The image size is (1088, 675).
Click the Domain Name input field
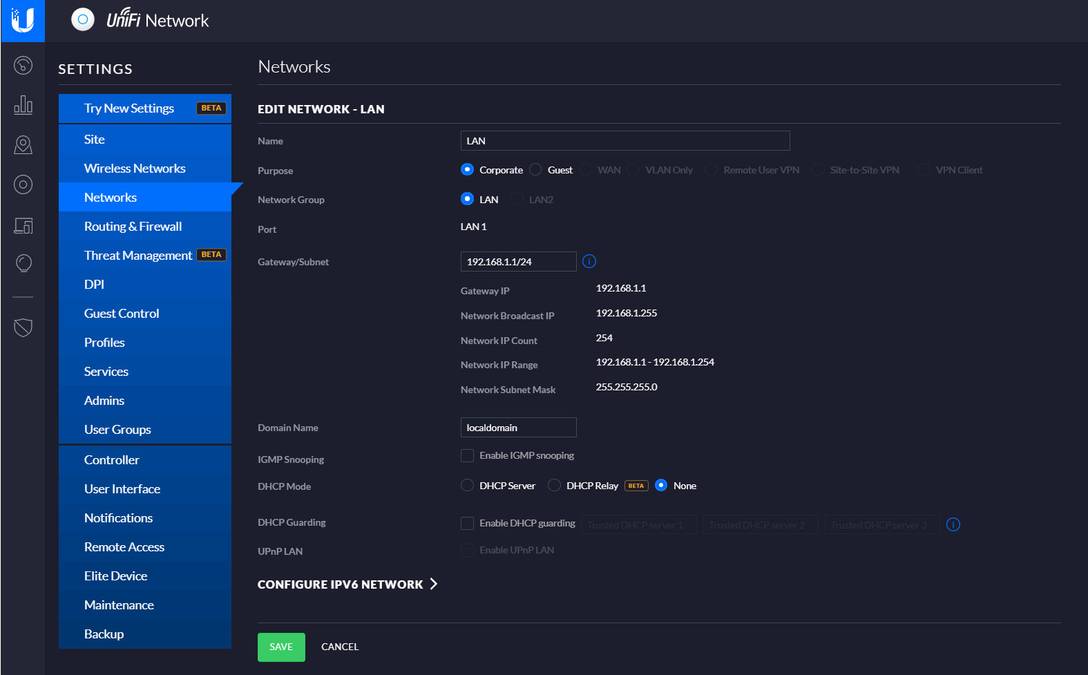click(x=518, y=428)
